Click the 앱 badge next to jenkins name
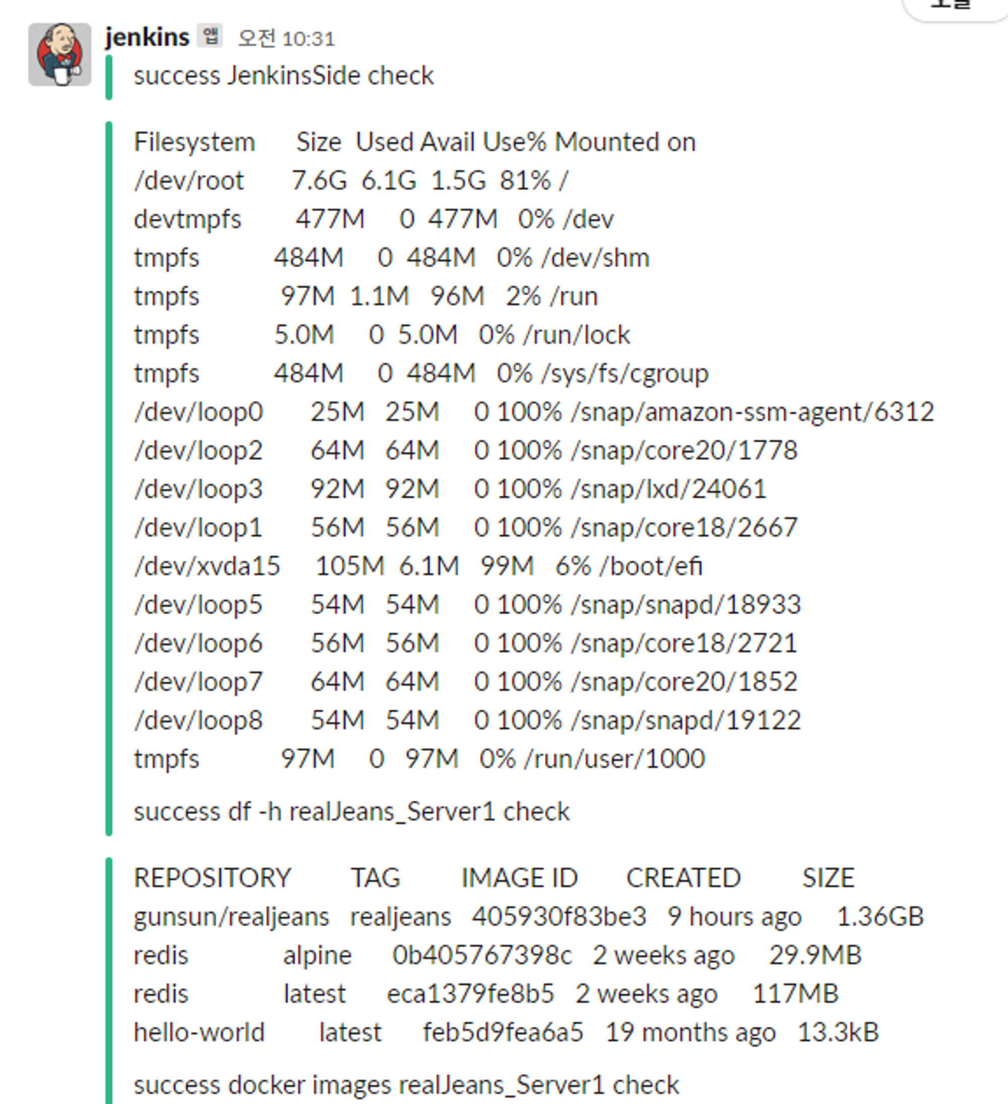1008x1104 pixels. 211,36
